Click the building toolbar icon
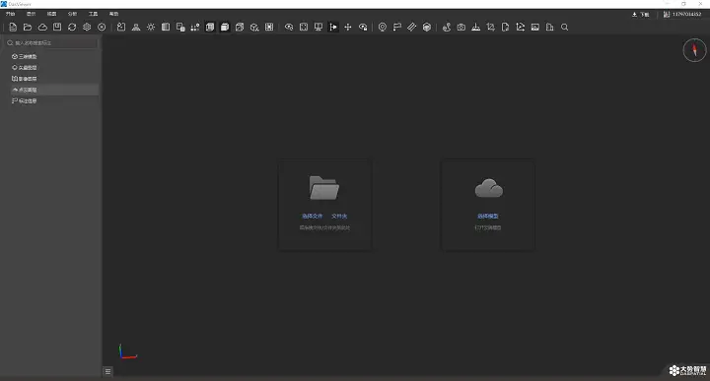The height and width of the screenshot is (381, 710). pos(549,28)
